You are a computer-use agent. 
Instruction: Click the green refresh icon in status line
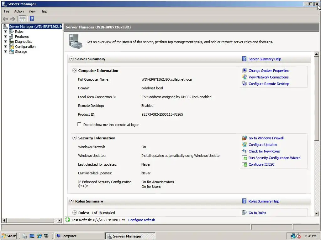tap(68, 220)
